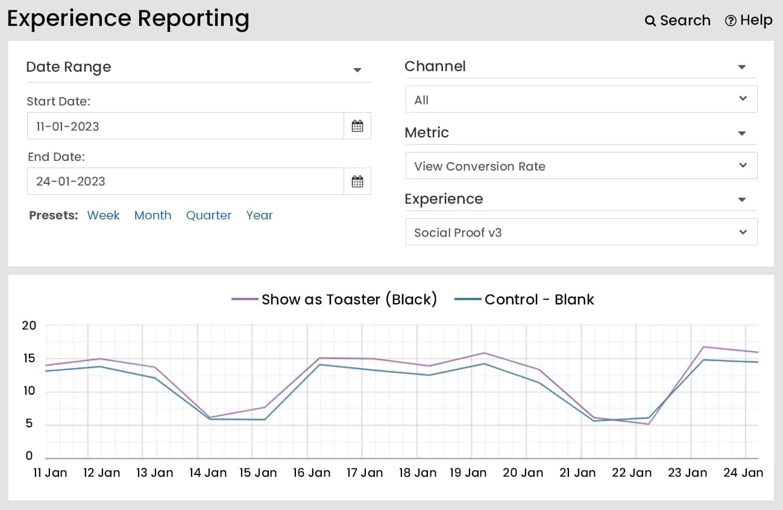Select the Week preset
This screenshot has height=510, width=783.
coord(104,215)
